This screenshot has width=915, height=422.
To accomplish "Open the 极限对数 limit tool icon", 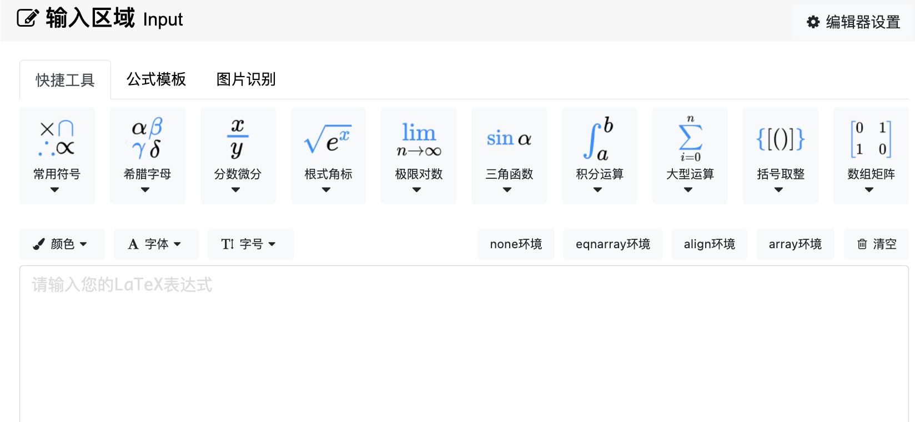I will point(419,139).
